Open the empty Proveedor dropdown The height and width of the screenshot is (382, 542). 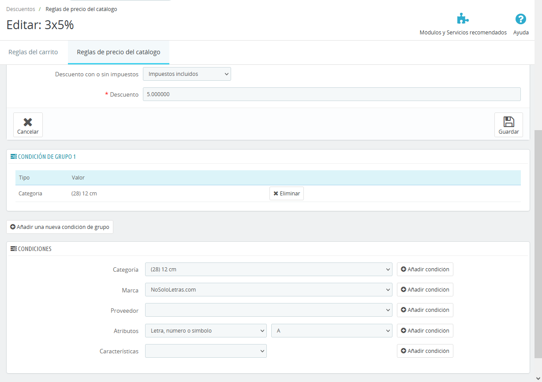pyautogui.click(x=269, y=310)
